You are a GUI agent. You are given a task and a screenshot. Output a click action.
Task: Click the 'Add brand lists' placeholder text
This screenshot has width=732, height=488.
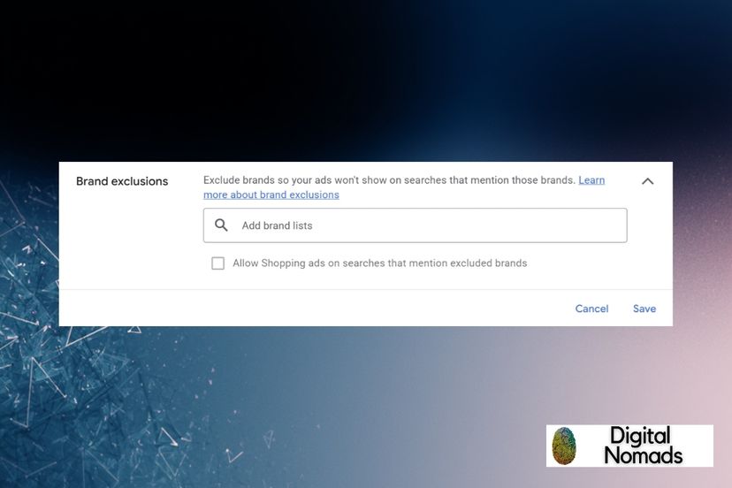pyautogui.click(x=277, y=225)
